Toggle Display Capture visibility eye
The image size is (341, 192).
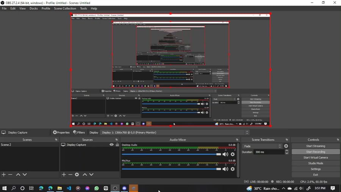[x=111, y=145]
